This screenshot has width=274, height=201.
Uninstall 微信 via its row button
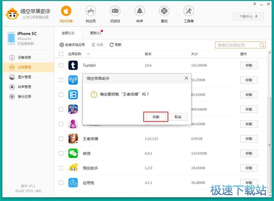(x=249, y=153)
